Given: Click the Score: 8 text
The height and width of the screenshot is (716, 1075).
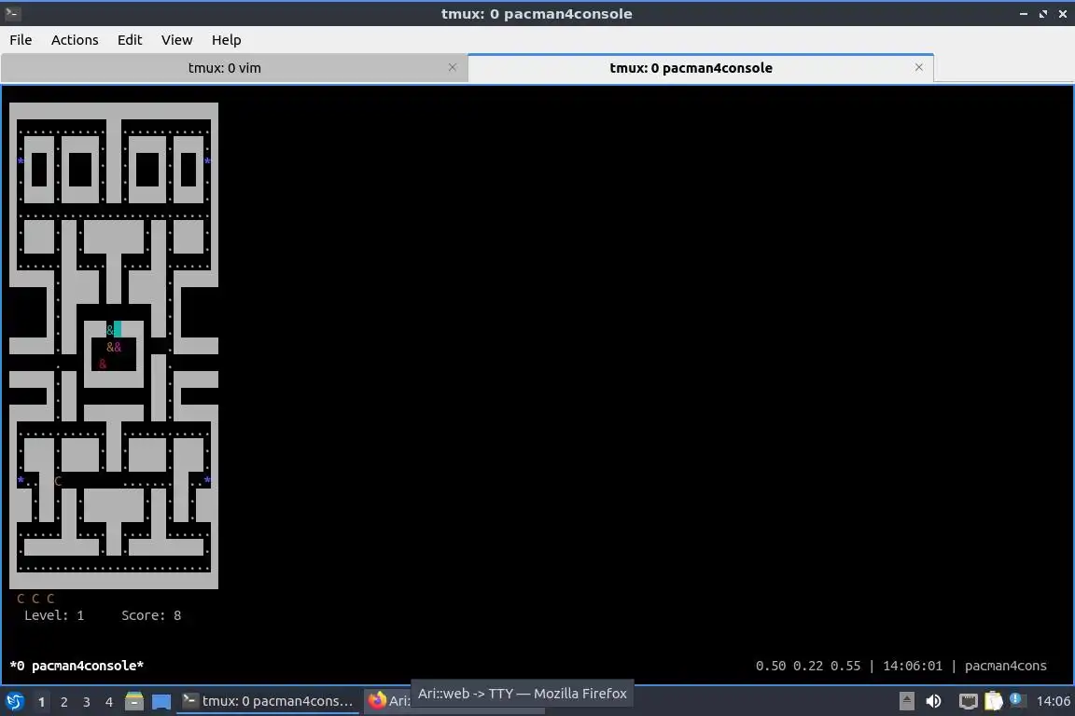Looking at the screenshot, I should coord(151,615).
